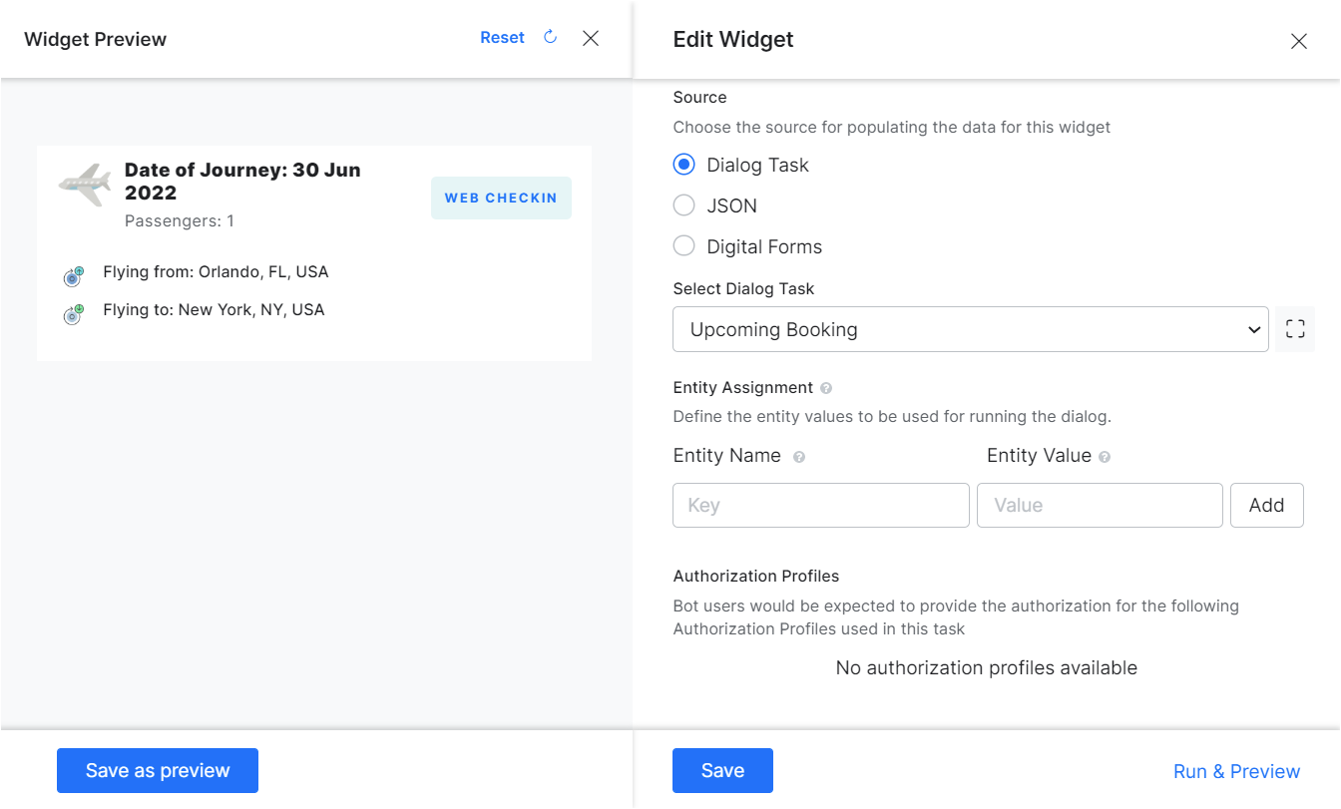Click the airplane icon in preview card
Viewport: 1341px width, 809px height.
[x=85, y=185]
